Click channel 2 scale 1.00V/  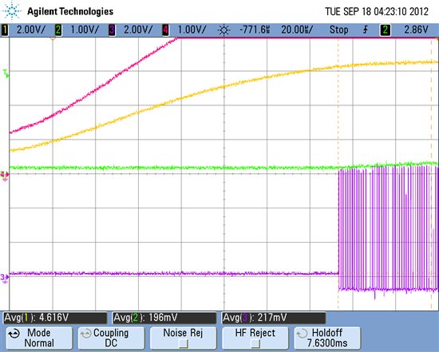pyautogui.click(x=85, y=30)
